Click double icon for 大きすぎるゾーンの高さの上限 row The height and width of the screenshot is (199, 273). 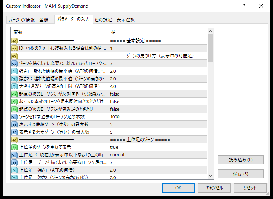[x=14, y=86]
